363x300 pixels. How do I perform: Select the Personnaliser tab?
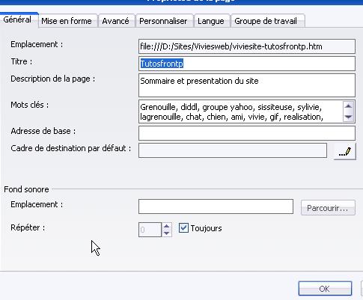pyautogui.click(x=163, y=21)
